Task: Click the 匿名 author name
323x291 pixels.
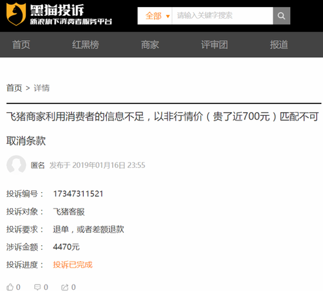Action: click(x=38, y=165)
